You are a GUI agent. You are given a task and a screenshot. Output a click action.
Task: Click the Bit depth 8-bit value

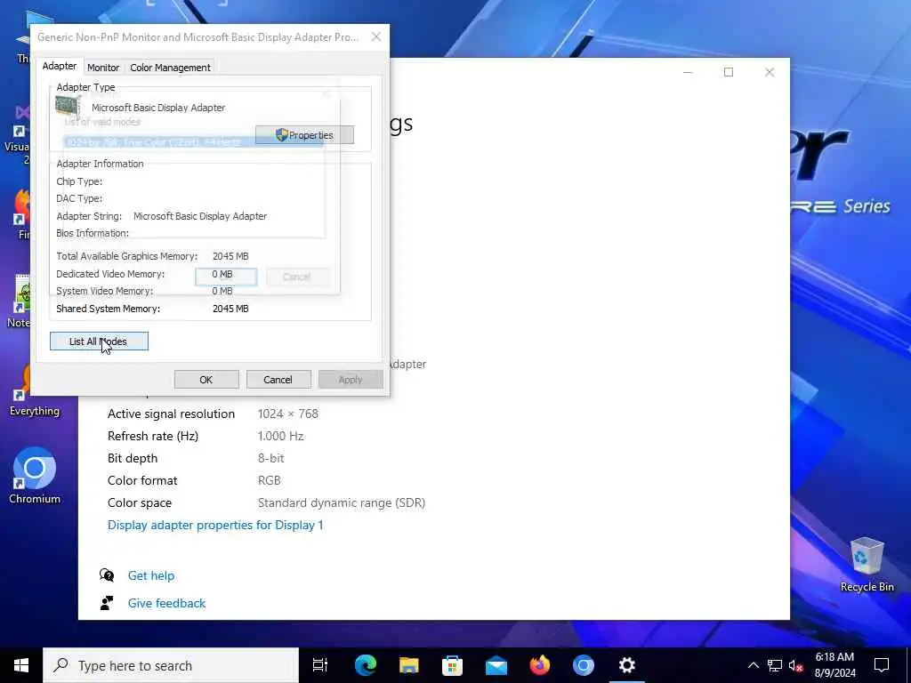270,458
